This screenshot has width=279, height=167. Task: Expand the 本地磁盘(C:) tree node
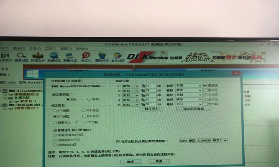pyautogui.click(x=5, y=94)
